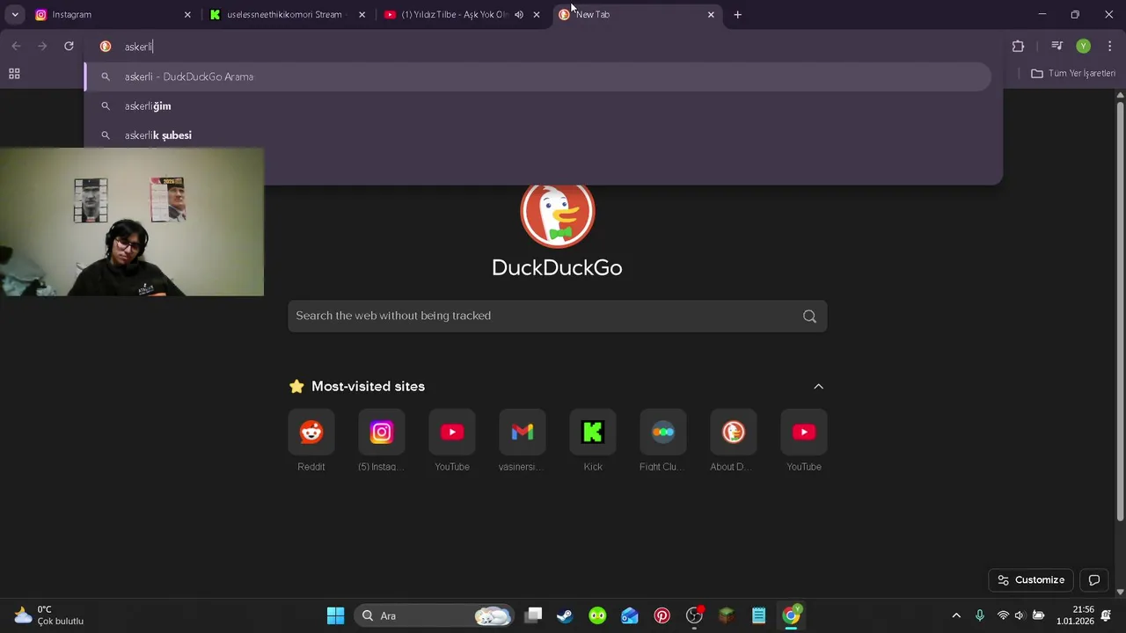The height and width of the screenshot is (633, 1126).
Task: Open a new tab with the plus button
Action: [737, 14]
